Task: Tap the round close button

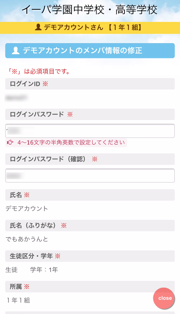Action: [164, 298]
